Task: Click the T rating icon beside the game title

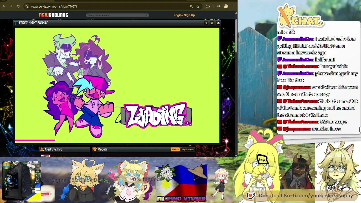Action: 16,23
